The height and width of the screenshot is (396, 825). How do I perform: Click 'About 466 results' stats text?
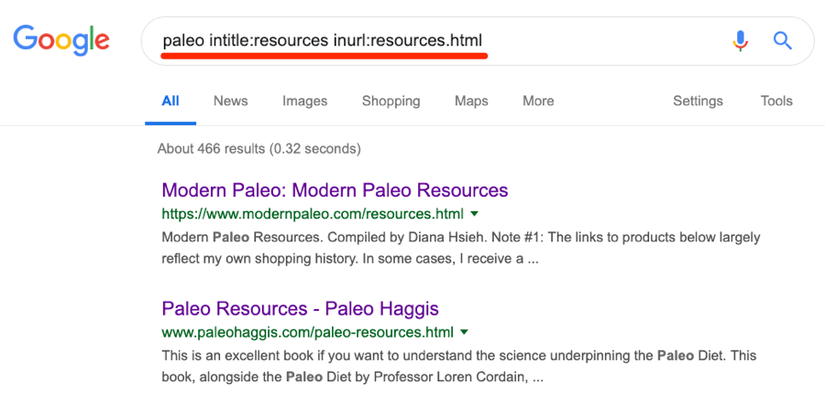tap(258, 149)
